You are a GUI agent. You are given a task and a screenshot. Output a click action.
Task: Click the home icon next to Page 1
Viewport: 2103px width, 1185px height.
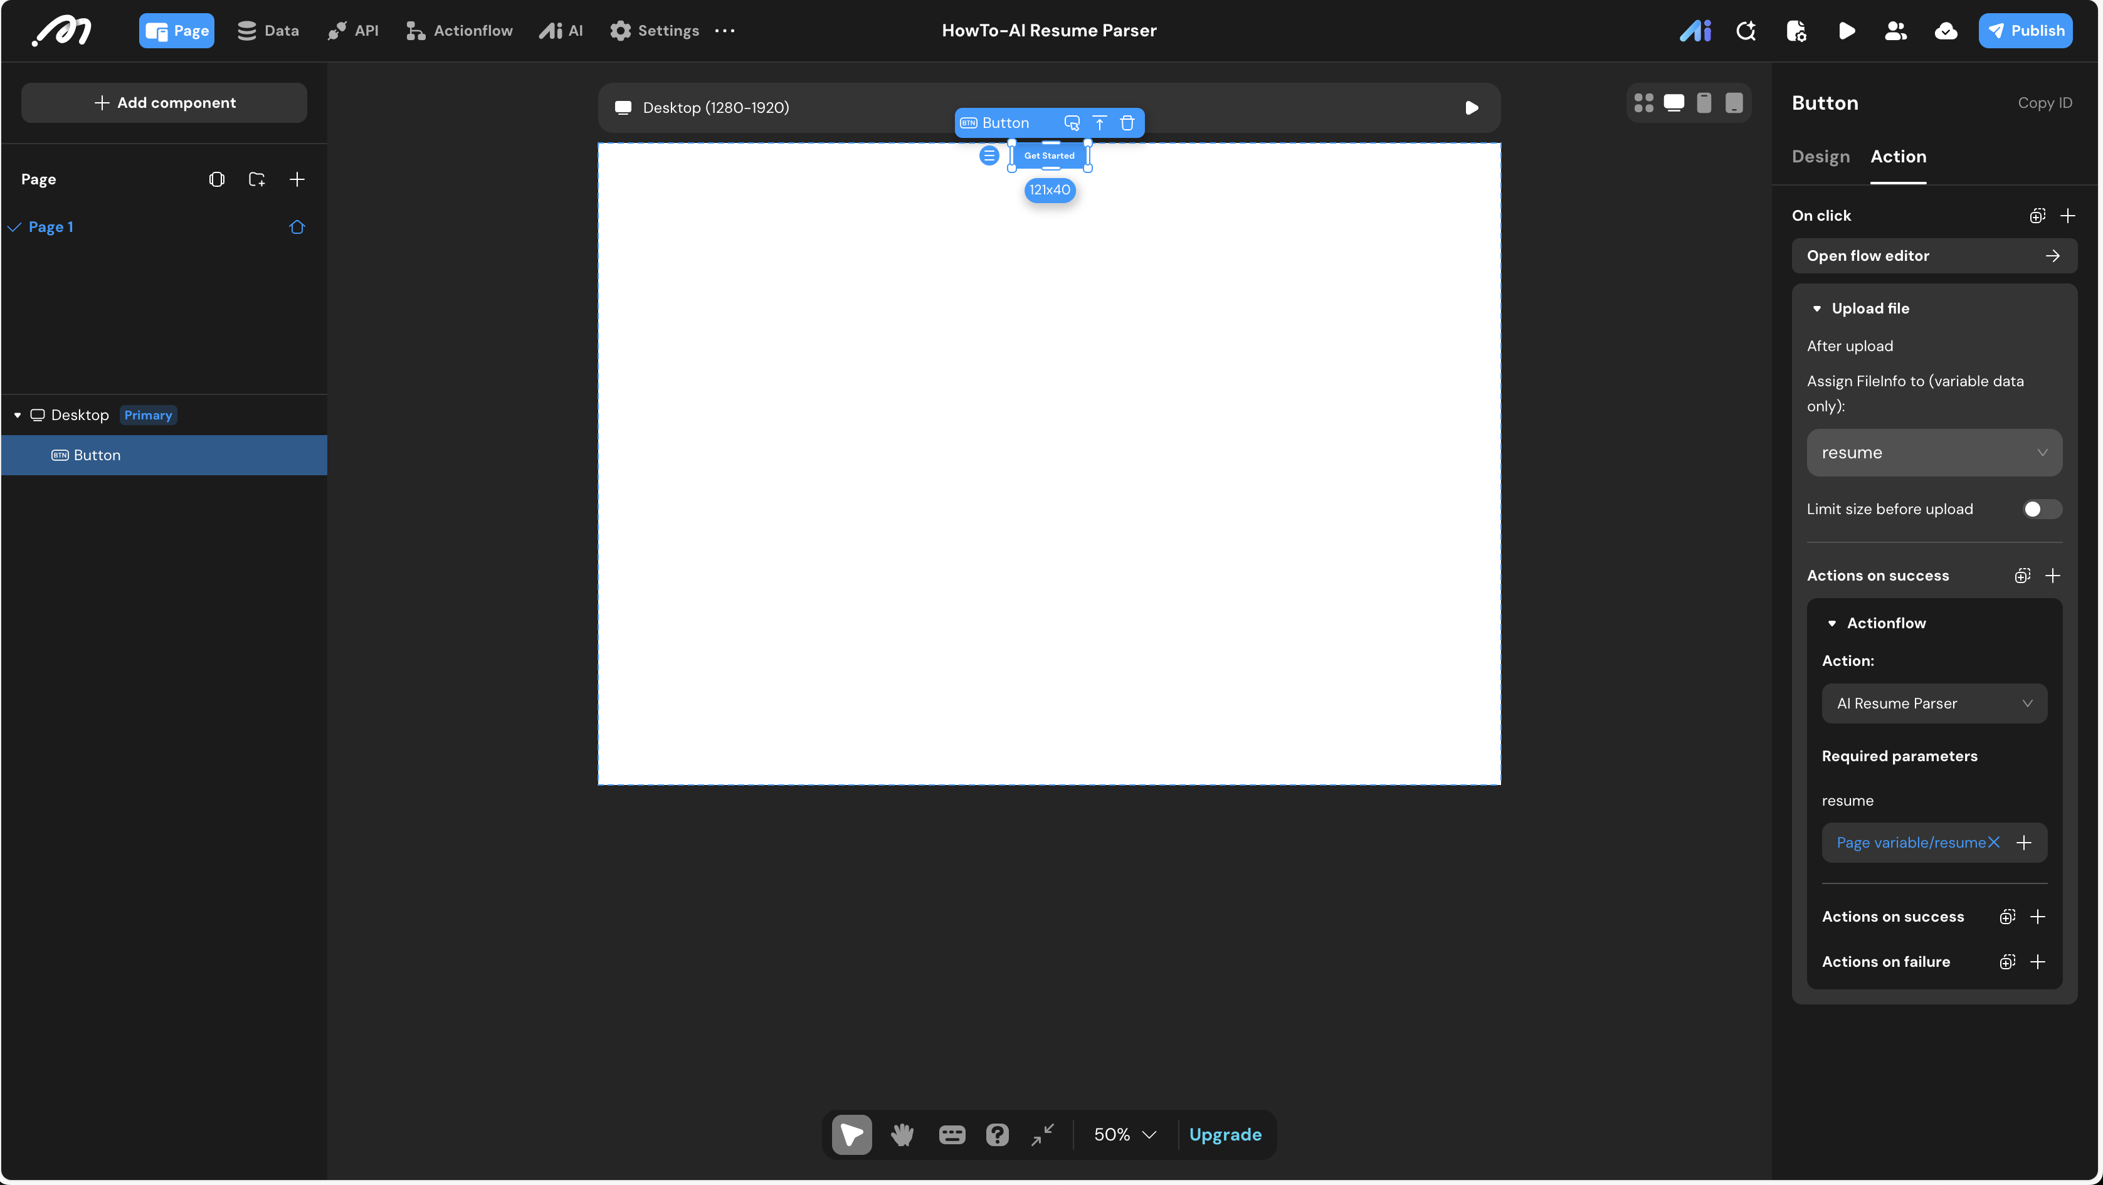coord(297,227)
